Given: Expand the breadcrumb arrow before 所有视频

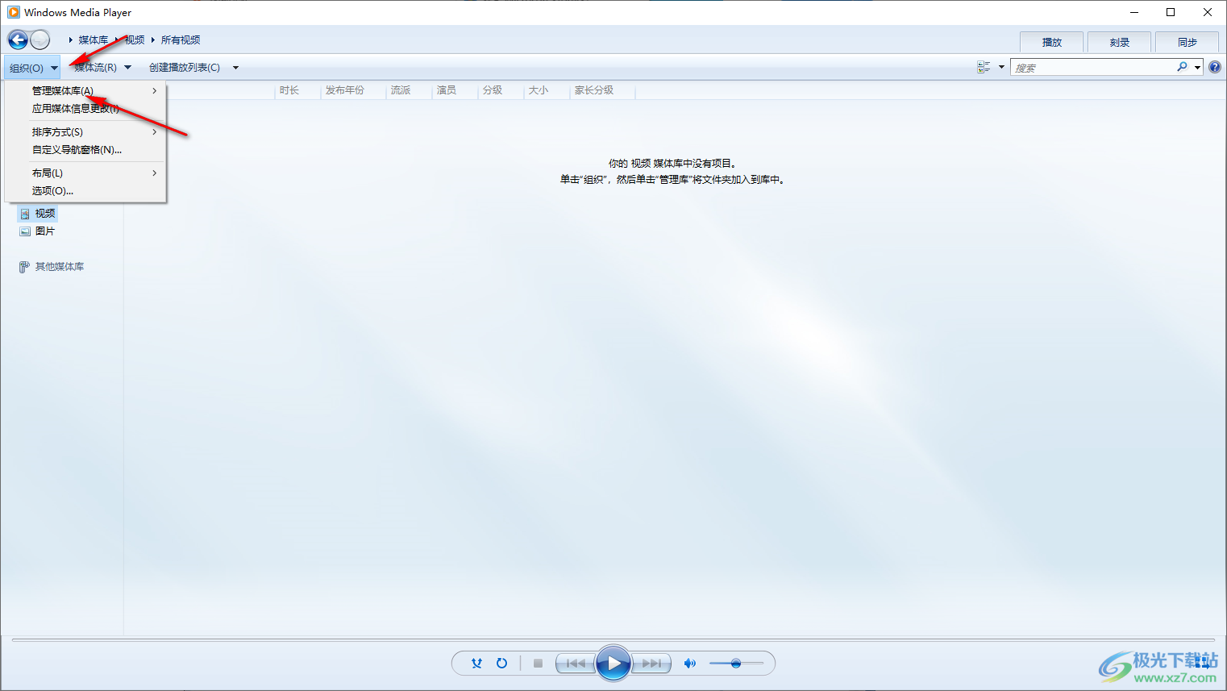Looking at the screenshot, I should point(153,40).
